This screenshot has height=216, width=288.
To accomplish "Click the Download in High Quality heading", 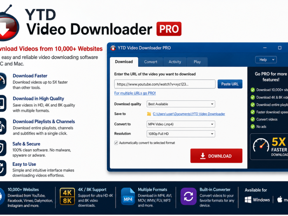I will click(38, 99).
